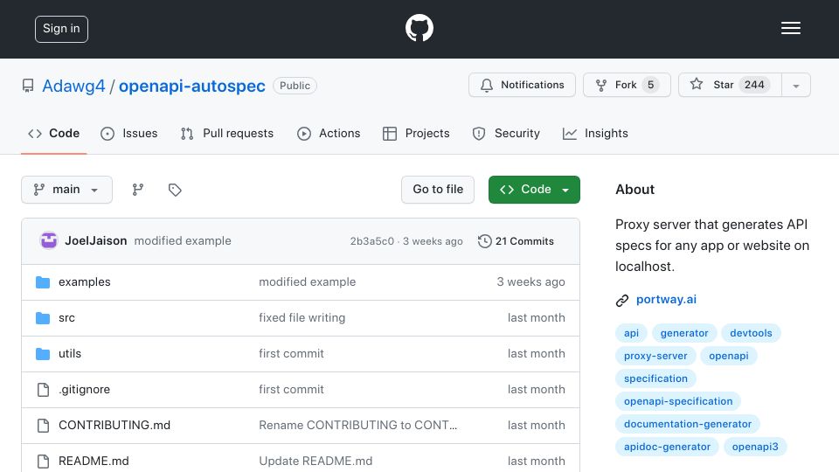Open 'Update README.md' commit message
This screenshot has width=839, height=472.
tap(315, 462)
